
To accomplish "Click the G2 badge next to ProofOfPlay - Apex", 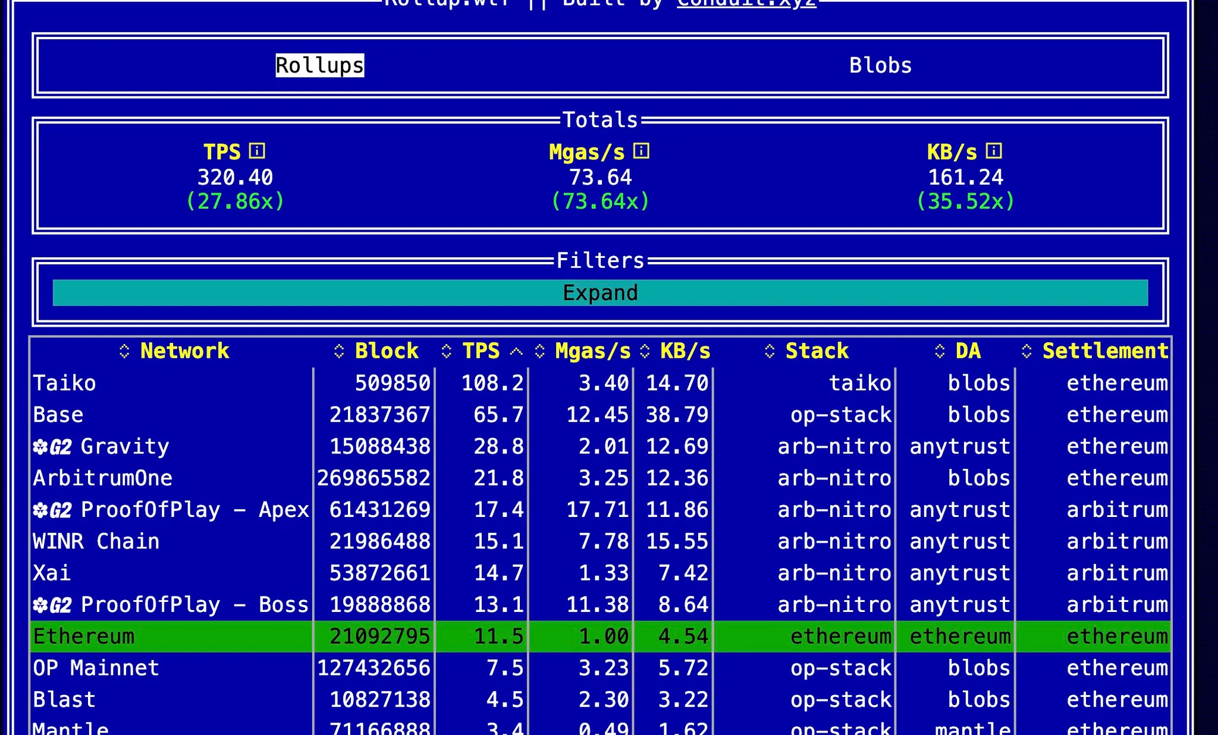I will pos(52,510).
